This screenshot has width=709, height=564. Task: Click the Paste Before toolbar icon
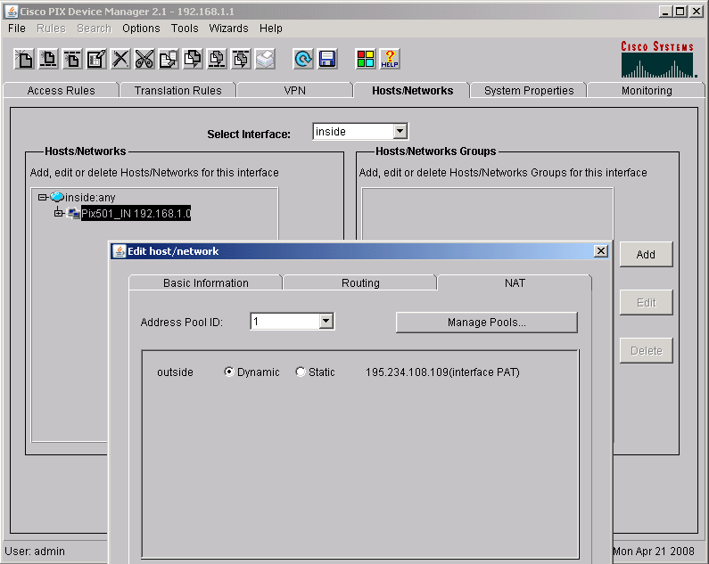point(217,59)
